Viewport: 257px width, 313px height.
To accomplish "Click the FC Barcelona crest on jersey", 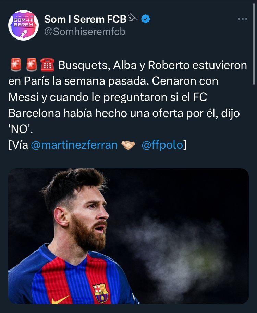I will click(99, 293).
